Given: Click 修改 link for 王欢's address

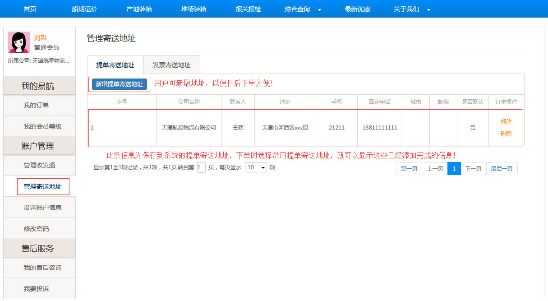Looking at the screenshot, I should point(506,121).
